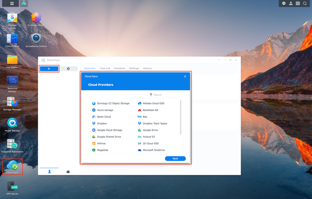Click the providers list scrollbar
Image resolution: width=312 pixels, height=199 pixels.
pyautogui.click(x=181, y=117)
